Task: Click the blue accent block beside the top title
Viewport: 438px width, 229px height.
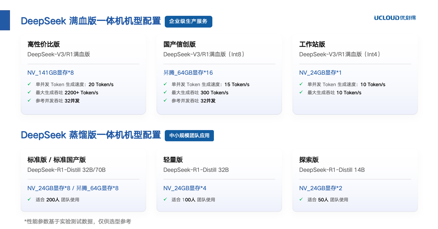Action: pyautogui.click(x=5, y=20)
